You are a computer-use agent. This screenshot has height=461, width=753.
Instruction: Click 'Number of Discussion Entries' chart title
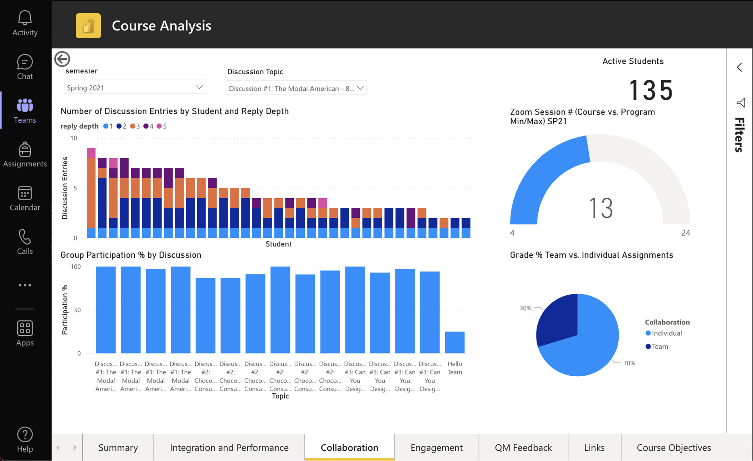(175, 111)
